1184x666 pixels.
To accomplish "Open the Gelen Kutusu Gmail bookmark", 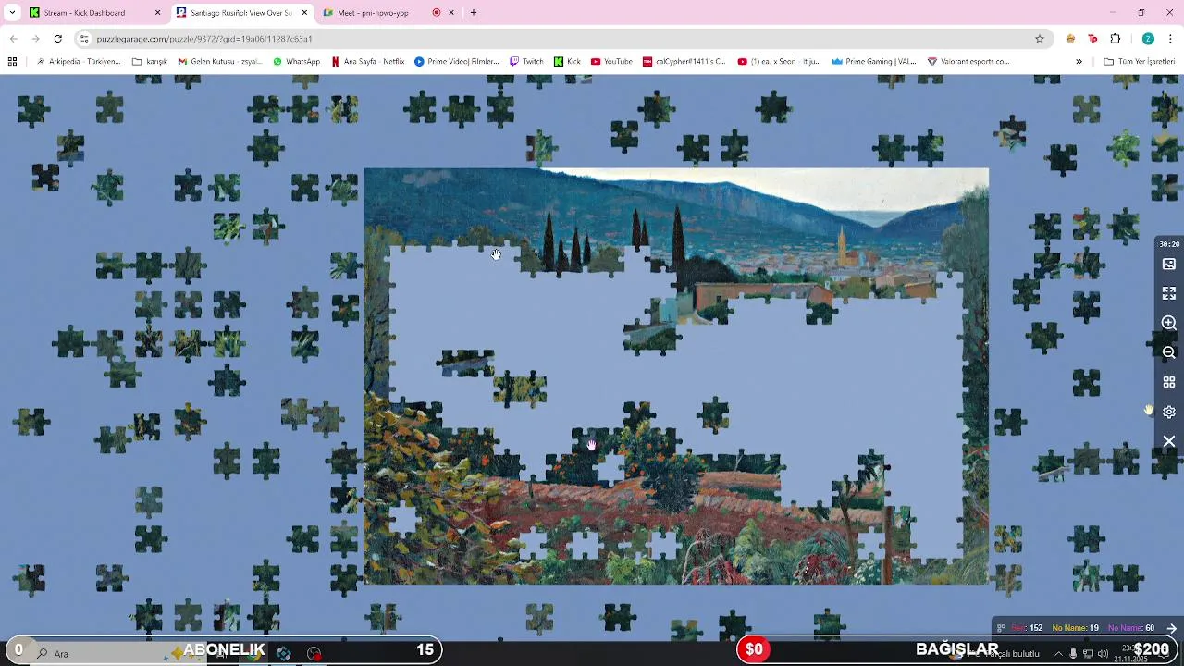I will 220,61.
